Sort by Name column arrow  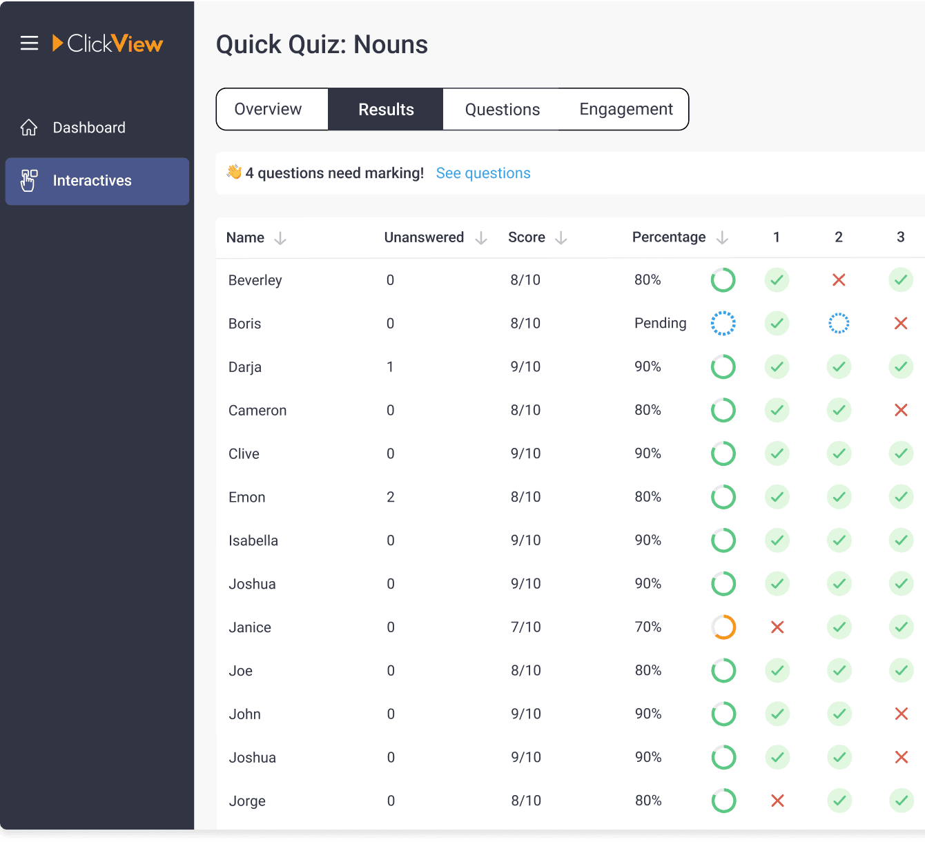pyautogui.click(x=280, y=238)
